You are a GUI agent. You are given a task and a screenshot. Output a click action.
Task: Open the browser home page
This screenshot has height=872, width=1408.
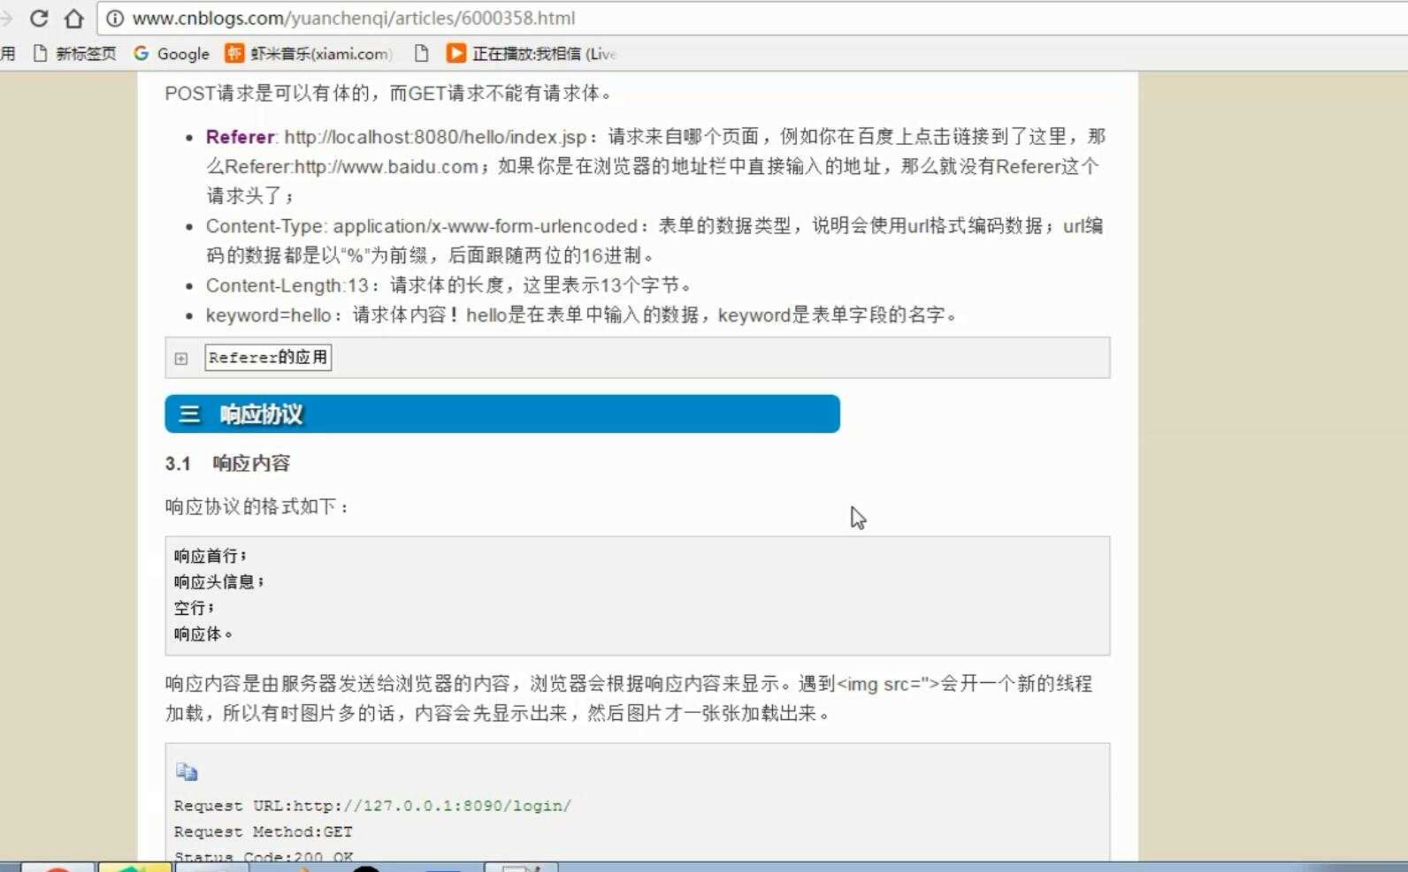[x=74, y=18]
